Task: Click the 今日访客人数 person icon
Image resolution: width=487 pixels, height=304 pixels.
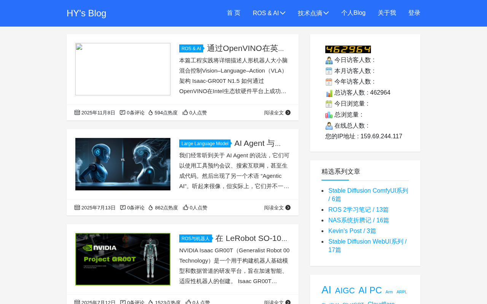Action: coord(329,60)
